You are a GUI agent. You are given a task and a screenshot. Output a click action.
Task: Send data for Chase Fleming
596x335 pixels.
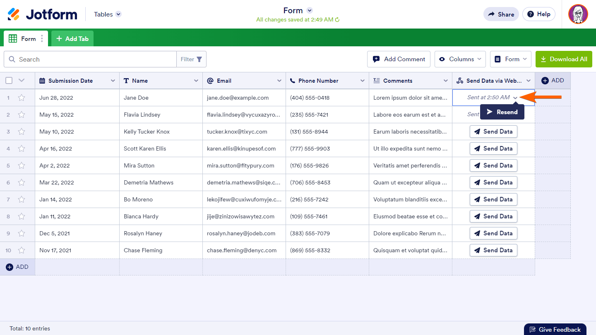coord(493,250)
